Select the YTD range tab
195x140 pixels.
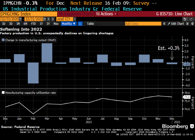click(x=33, y=24)
